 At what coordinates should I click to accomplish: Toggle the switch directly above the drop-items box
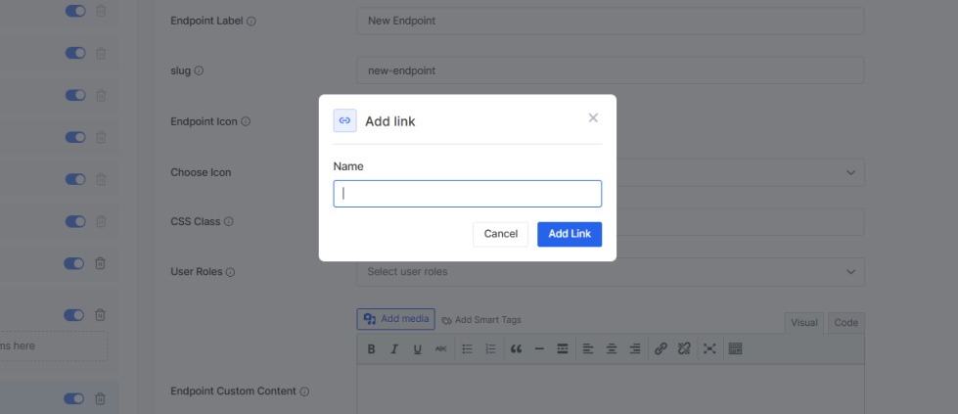(74, 315)
